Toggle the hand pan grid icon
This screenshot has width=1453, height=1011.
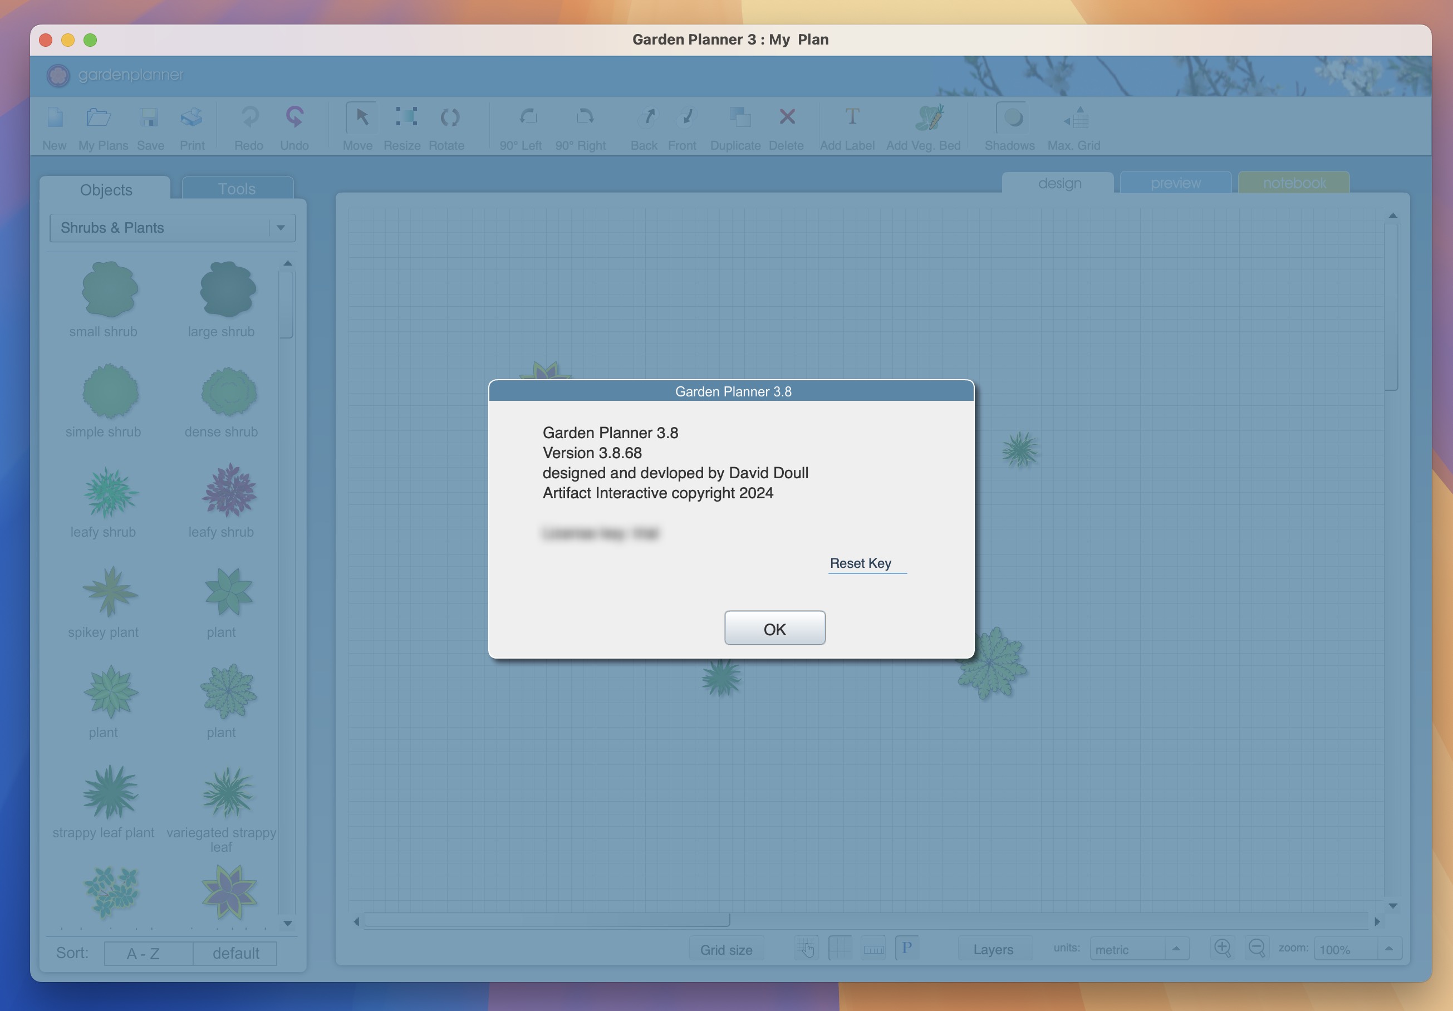click(807, 948)
